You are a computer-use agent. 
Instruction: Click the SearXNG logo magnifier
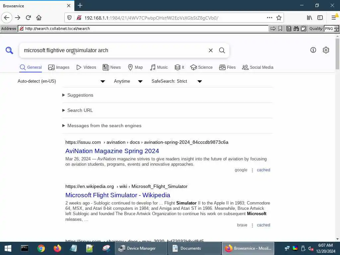pyautogui.click(x=9, y=50)
